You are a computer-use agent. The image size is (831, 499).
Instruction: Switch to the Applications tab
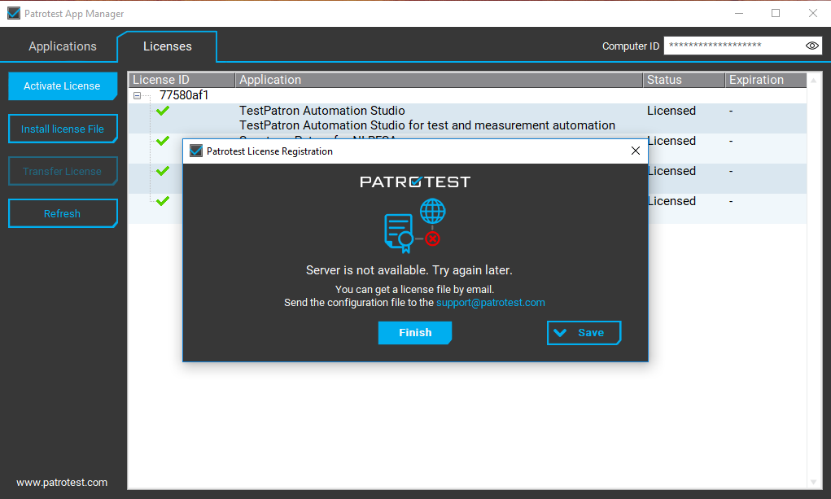(63, 46)
